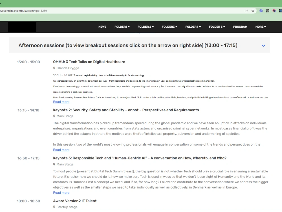Open the FOLDER4 dropdown menu

193,27
